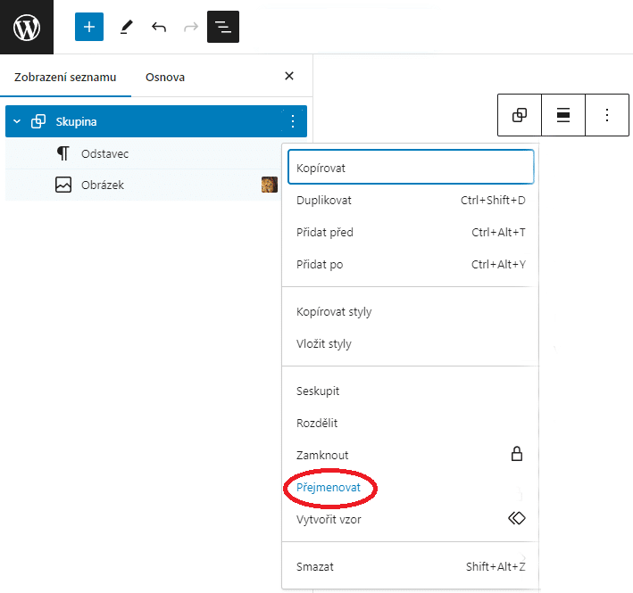Open the alignment control in block toolbar
Image resolution: width=633 pixels, height=593 pixels.
coord(563,115)
